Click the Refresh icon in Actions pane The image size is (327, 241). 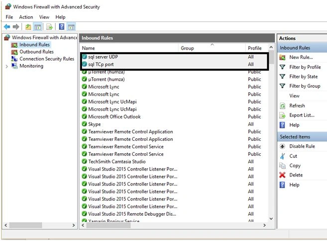[x=282, y=106]
